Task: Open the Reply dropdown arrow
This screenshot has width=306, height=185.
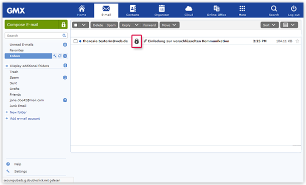Action: 136,25
